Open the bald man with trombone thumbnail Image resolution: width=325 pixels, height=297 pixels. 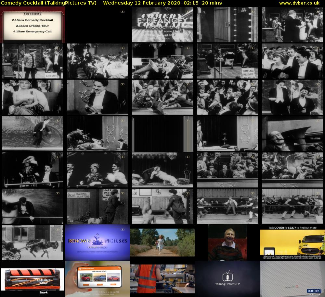292,134
